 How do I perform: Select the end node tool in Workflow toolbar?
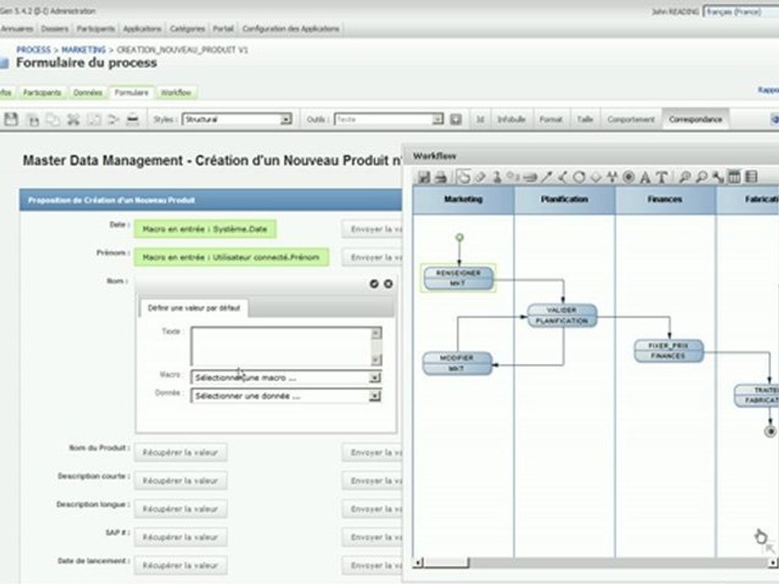pyautogui.click(x=628, y=177)
